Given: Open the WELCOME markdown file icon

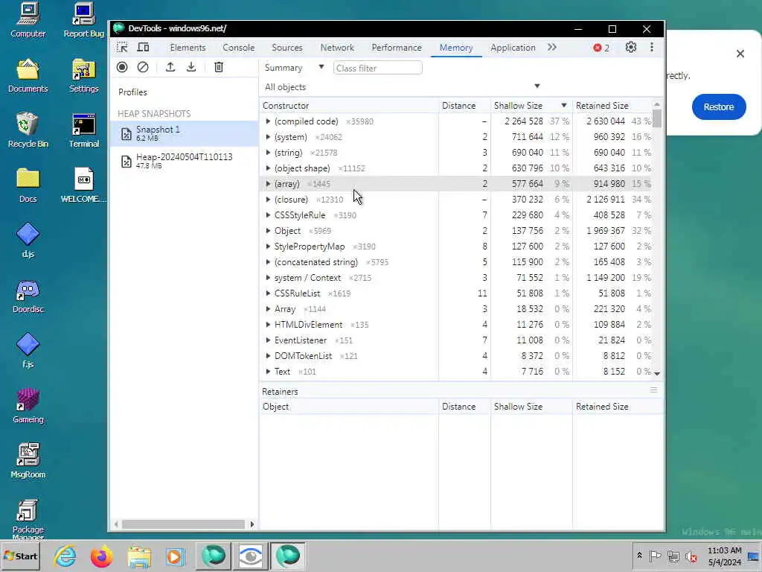Looking at the screenshot, I should pos(83,185).
